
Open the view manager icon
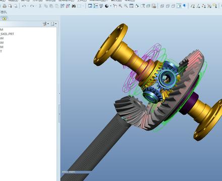point(154,6)
